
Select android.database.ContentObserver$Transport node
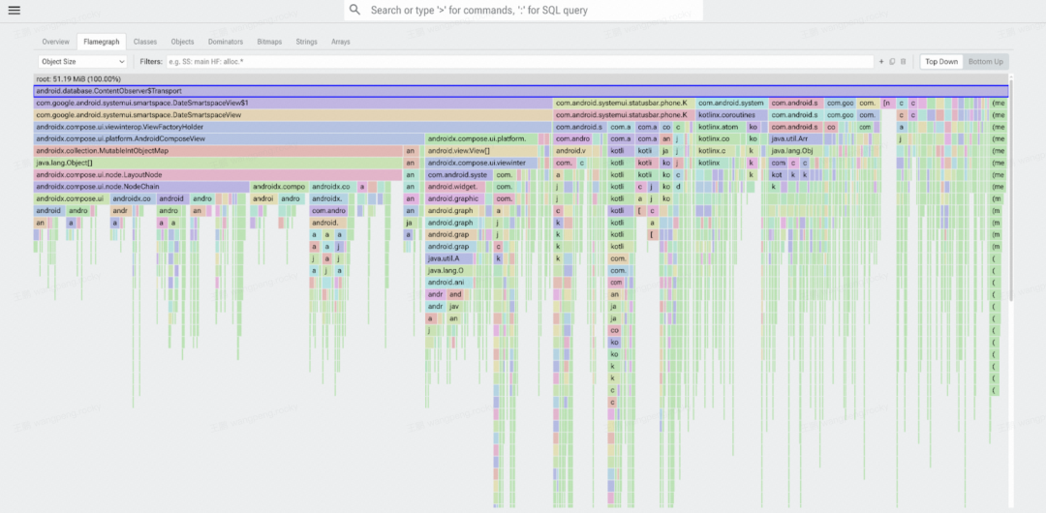[521, 91]
